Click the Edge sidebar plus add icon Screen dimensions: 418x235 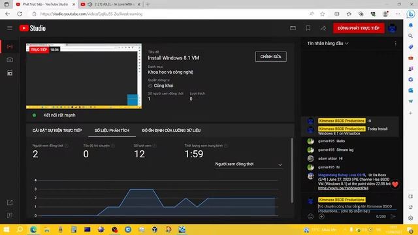pos(411,113)
